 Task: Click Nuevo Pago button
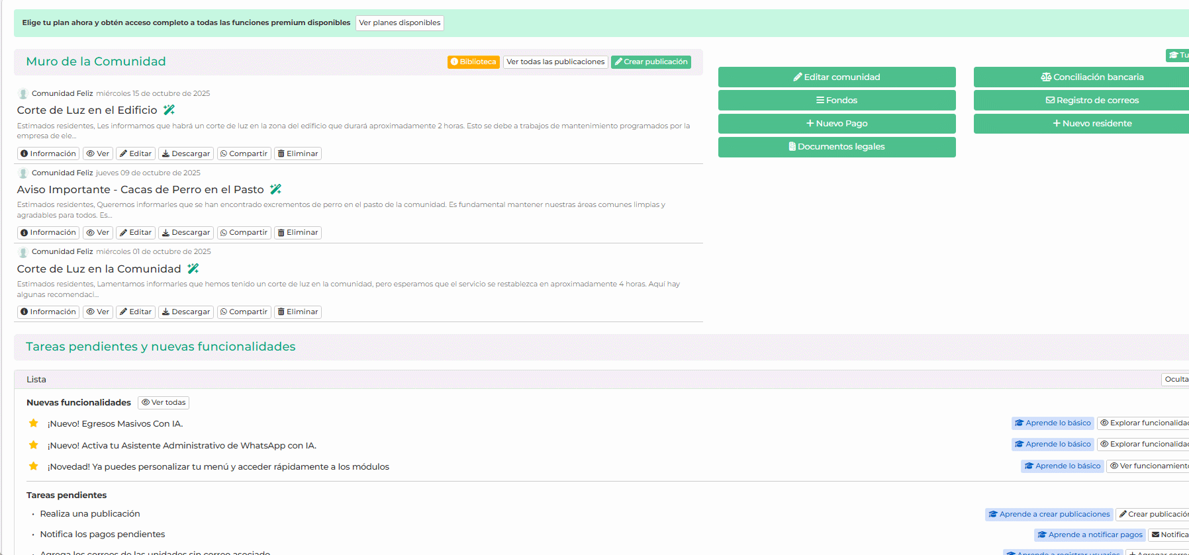coord(837,123)
